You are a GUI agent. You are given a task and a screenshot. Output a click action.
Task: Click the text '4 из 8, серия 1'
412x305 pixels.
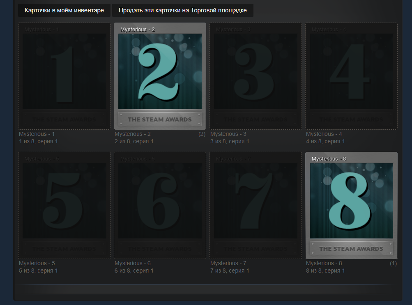(x=325, y=141)
